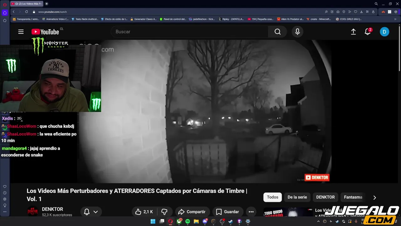Start voice search with microphone
The width and height of the screenshot is (401, 226).
pyautogui.click(x=297, y=32)
